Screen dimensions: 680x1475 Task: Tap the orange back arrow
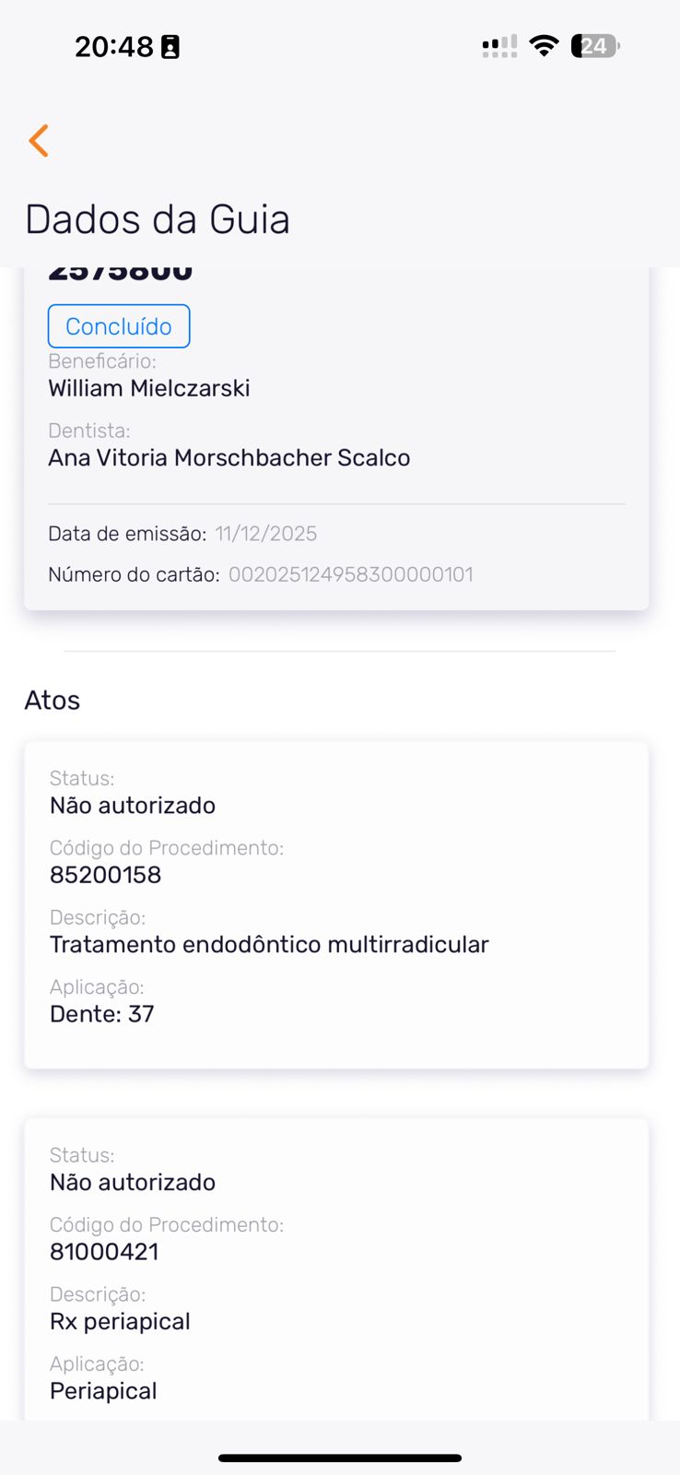[x=39, y=141]
